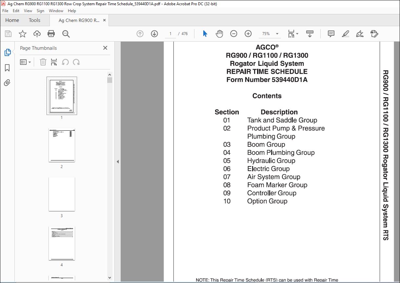Click the current page number field
The image size is (400, 283).
(170, 34)
